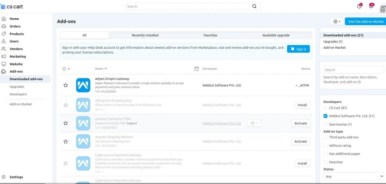Click the Orders inbox icon in sidebar
This screenshot has height=184, width=386.
[x=4, y=26]
